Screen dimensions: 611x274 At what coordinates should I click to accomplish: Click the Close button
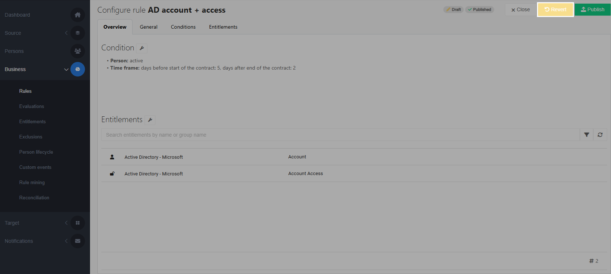(521, 10)
